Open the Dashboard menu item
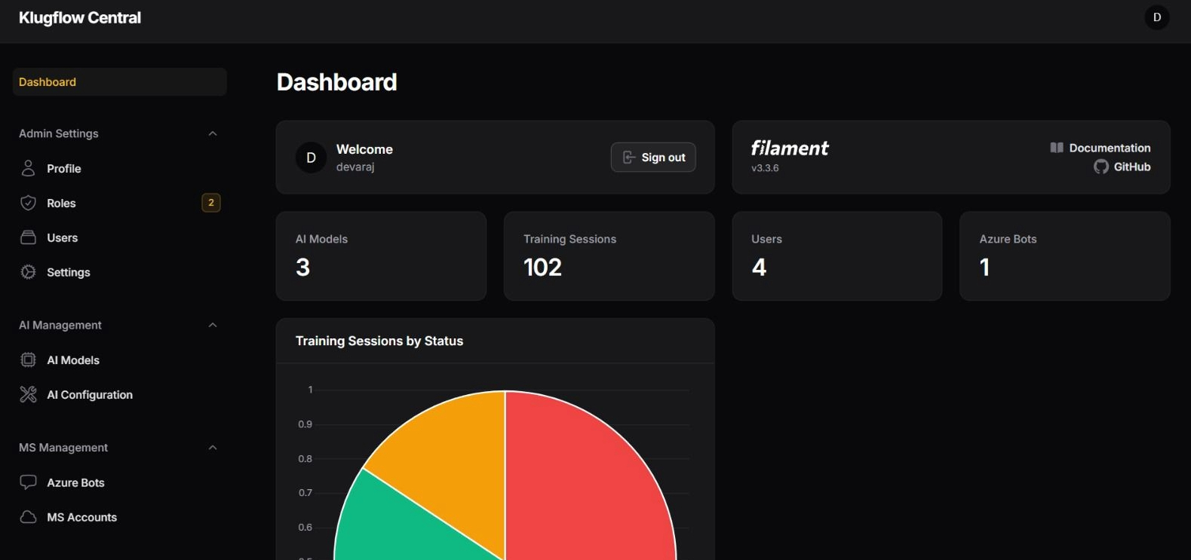Screen dimensions: 1191x560 click(x=119, y=81)
